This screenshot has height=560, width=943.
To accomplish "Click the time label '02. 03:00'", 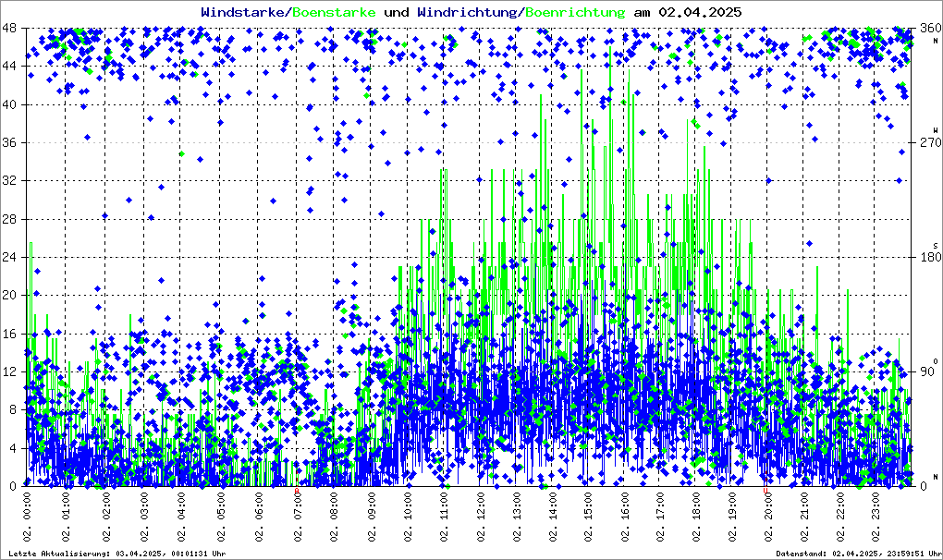I will pyautogui.click(x=144, y=517).
